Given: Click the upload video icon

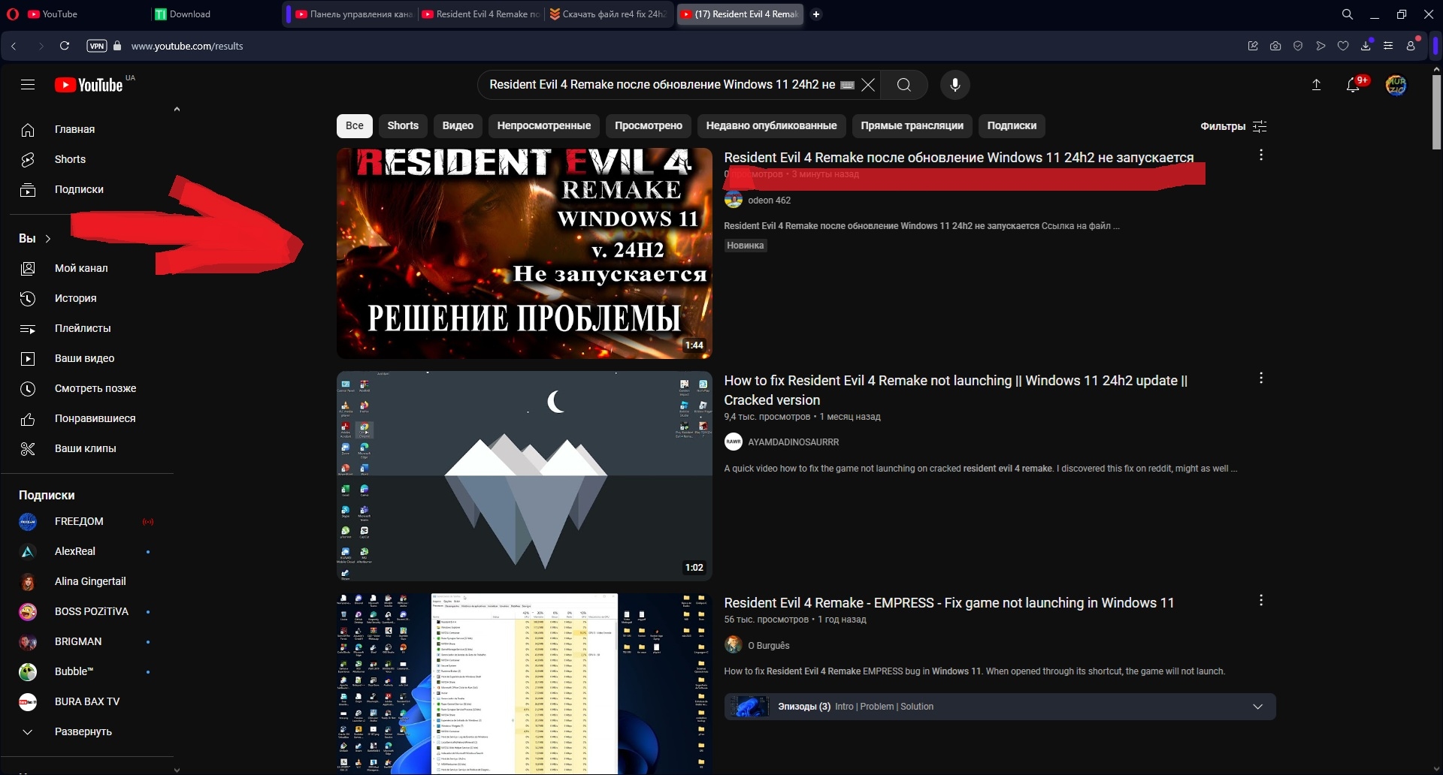Looking at the screenshot, I should click(1316, 85).
